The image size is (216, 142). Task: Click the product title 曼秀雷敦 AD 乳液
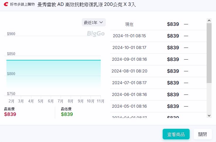87,5
